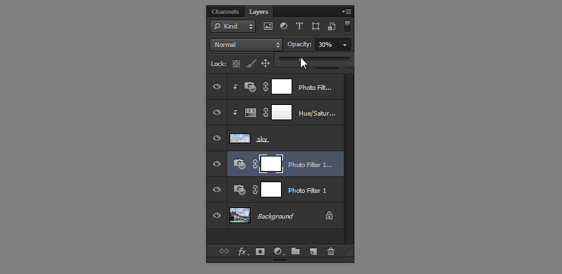This screenshot has width=562, height=274.
Task: Click adjustment icon of selected Photo Filter 1... layer
Action: click(239, 164)
